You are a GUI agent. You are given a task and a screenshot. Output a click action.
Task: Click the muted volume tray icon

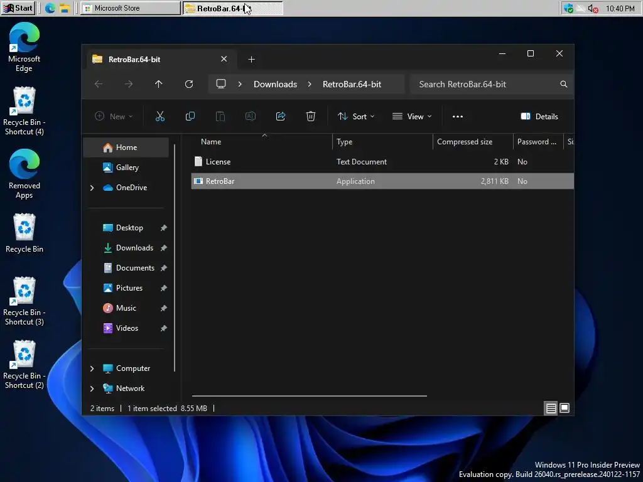pos(593,9)
